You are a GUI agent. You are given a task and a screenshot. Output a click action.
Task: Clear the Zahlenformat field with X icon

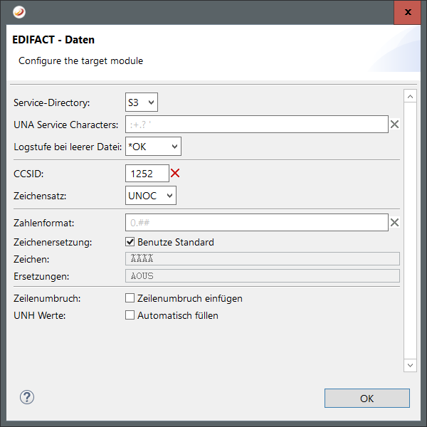coord(394,223)
